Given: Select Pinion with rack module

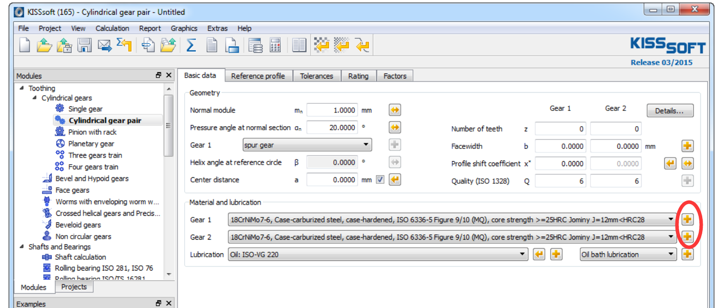Looking at the screenshot, I should pos(92,132).
